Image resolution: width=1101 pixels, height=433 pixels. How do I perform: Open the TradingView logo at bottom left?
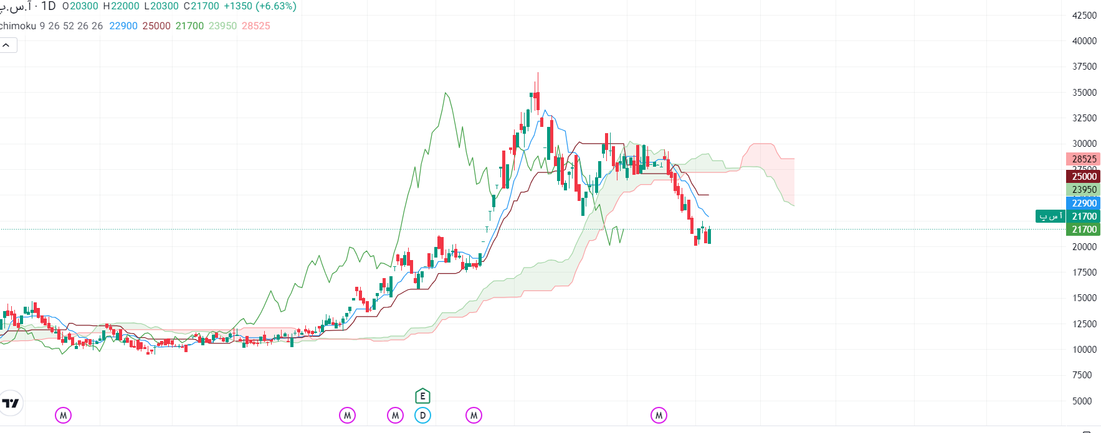point(11,403)
